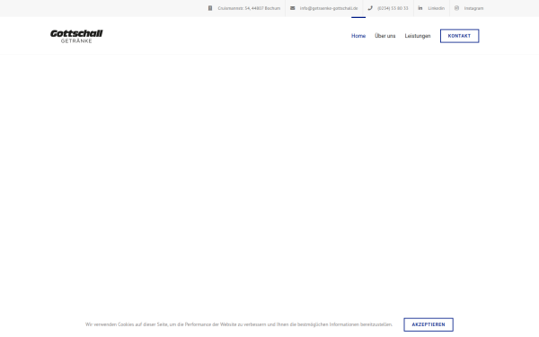Click the (0234) phone number link
539x337 pixels.
[x=393, y=8]
